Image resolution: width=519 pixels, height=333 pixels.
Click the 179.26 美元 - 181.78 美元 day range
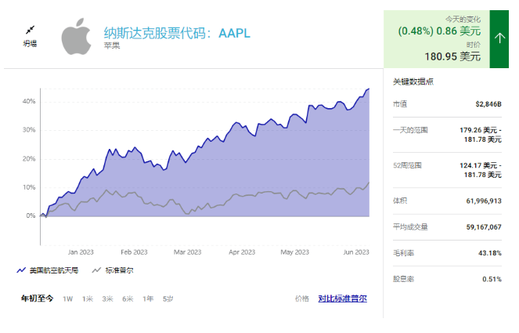[481, 135]
